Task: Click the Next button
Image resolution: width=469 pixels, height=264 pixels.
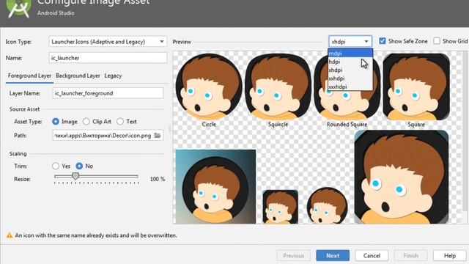Action: [333, 256]
